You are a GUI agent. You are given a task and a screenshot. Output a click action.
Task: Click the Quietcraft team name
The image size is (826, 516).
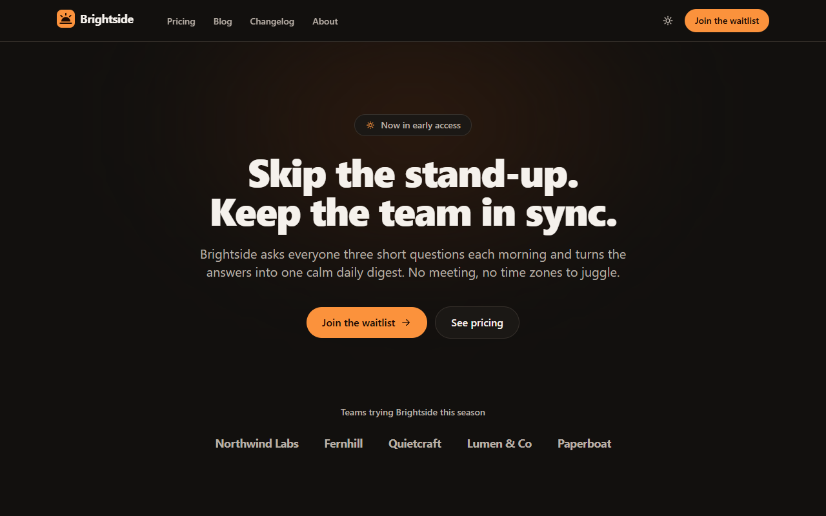pos(415,444)
